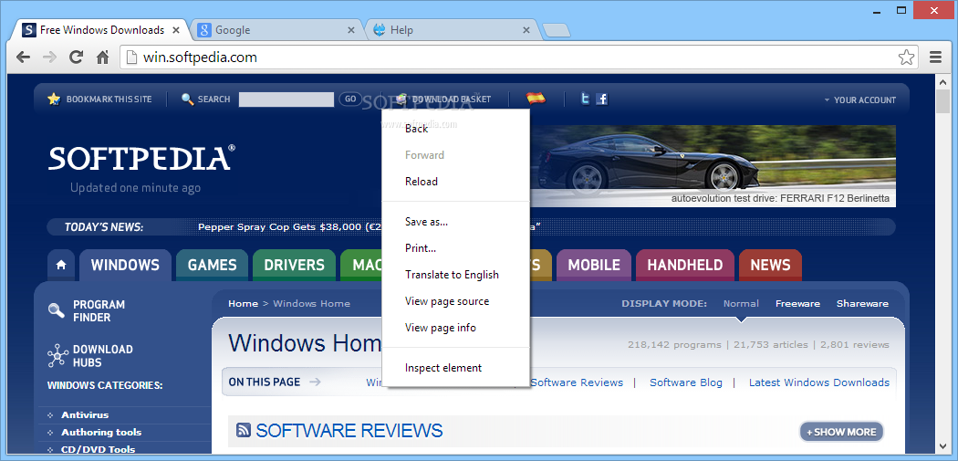This screenshot has width=958, height=461.
Task: Open the NEWS section tab
Action: coord(770,266)
